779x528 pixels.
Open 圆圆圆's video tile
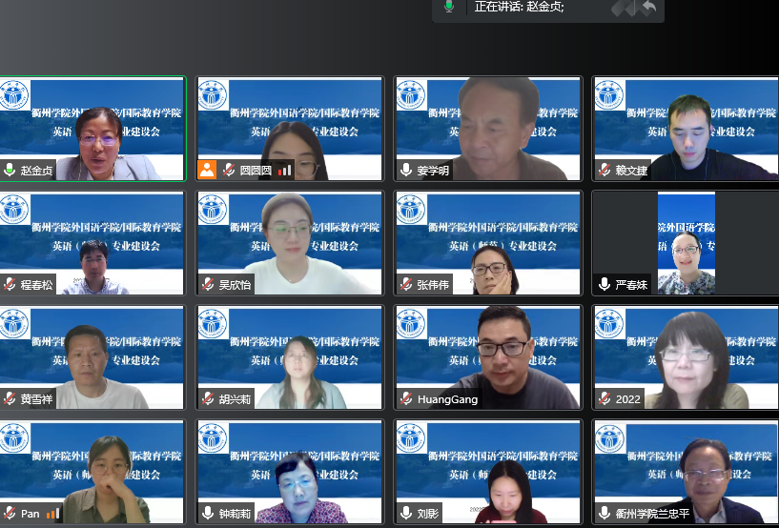point(290,129)
